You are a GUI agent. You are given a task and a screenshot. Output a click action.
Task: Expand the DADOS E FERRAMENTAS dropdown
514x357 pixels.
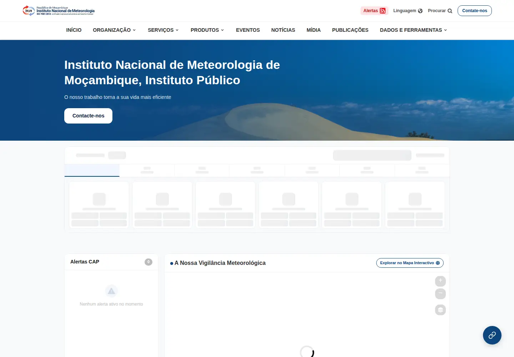pyautogui.click(x=413, y=30)
